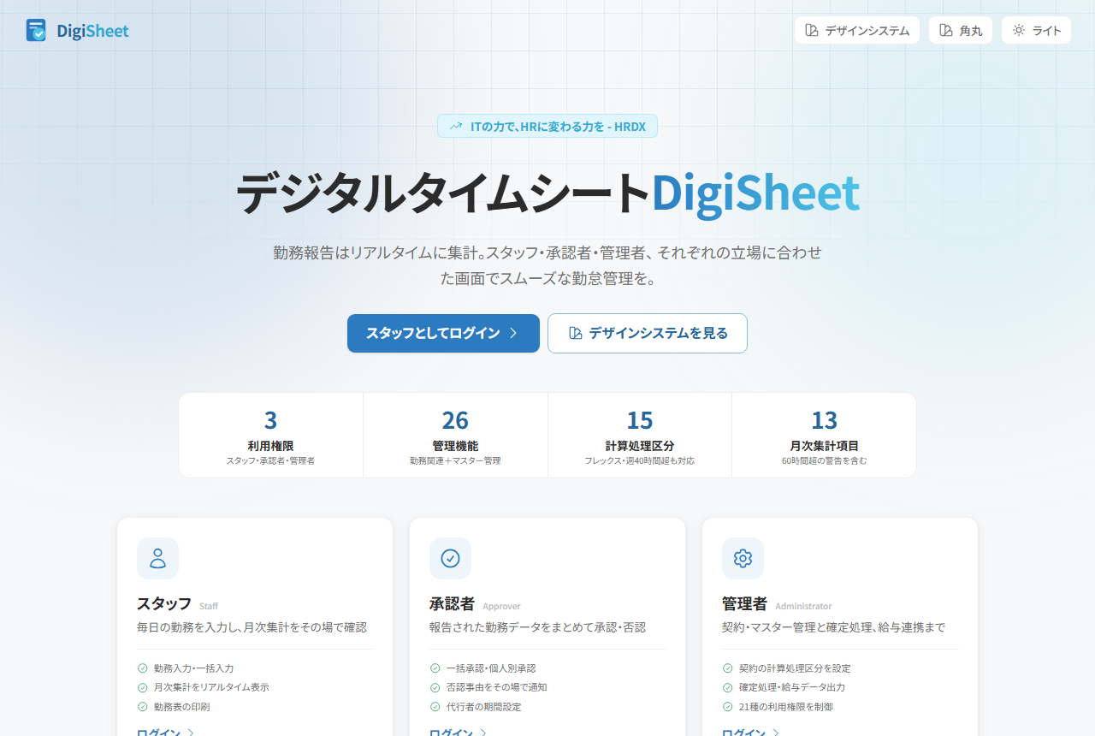Select the 利用権限 stat showing 3
Screen dimensions: 1095x736
[x=270, y=435]
